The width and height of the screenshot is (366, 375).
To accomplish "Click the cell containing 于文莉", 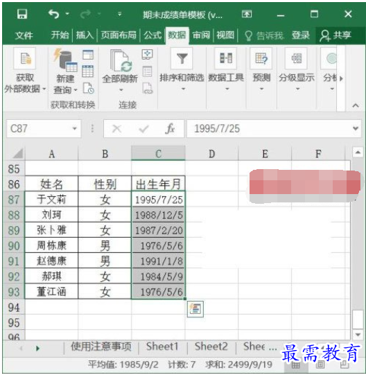I will 51,199.
